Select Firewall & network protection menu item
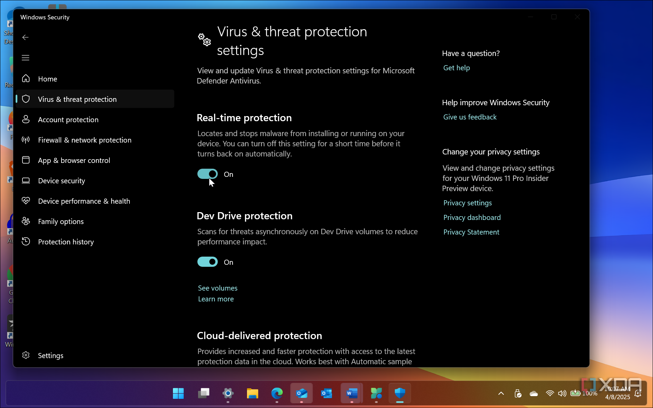653x408 pixels. [x=95, y=140]
